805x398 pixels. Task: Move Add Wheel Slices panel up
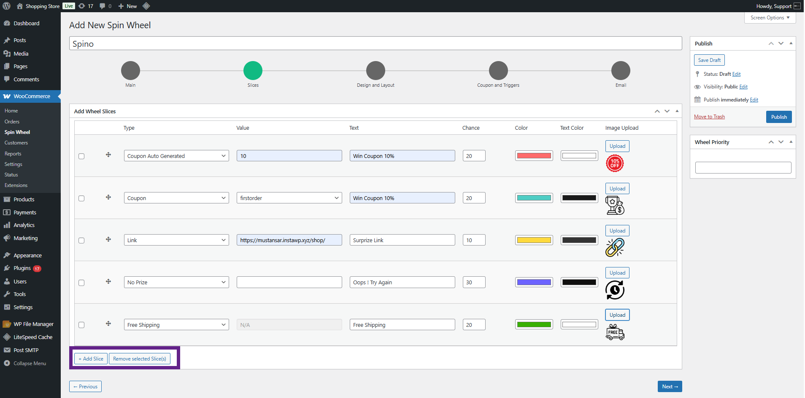pos(657,111)
